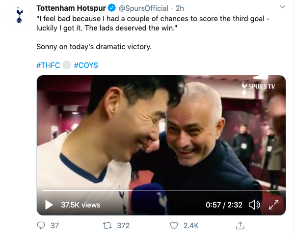Enter fullscreen with the expand arrows icon
The width and height of the screenshot is (296, 235).
point(274,205)
